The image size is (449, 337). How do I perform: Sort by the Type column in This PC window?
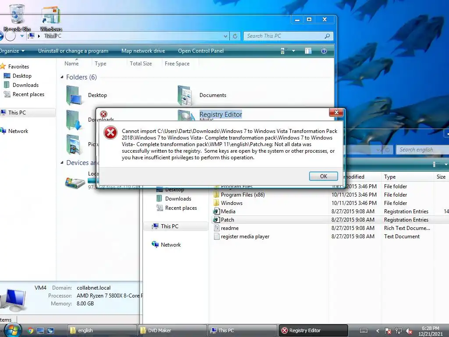pyautogui.click(x=100, y=63)
